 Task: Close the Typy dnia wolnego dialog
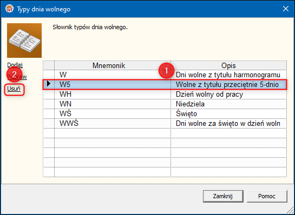pos(286,9)
